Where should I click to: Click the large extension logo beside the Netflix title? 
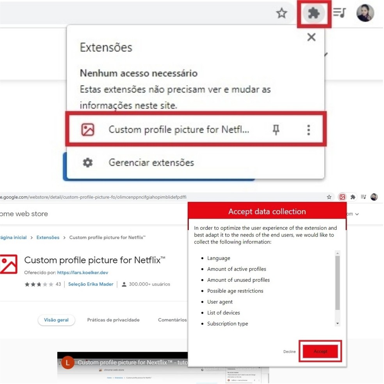click(x=9, y=264)
